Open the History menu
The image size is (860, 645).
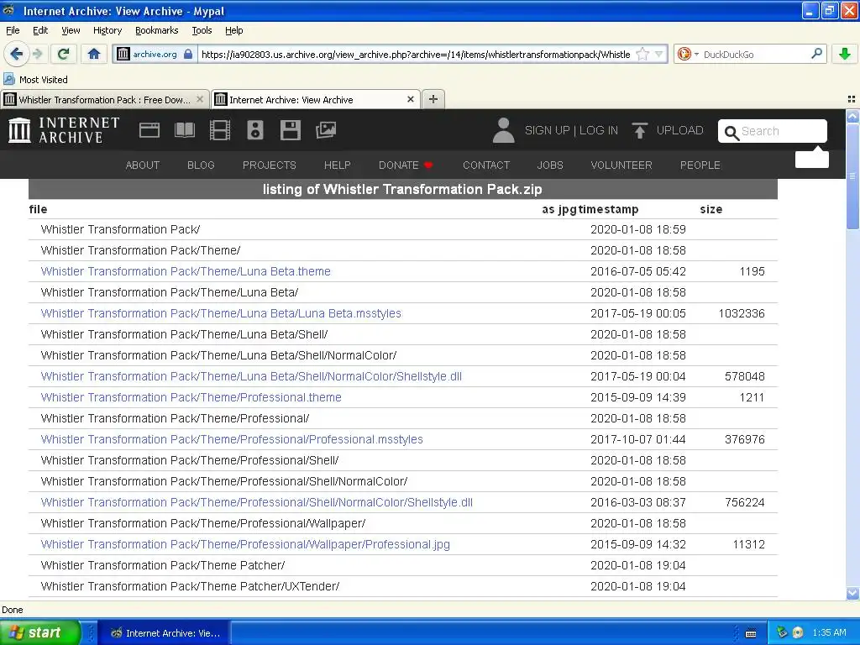[x=107, y=30]
